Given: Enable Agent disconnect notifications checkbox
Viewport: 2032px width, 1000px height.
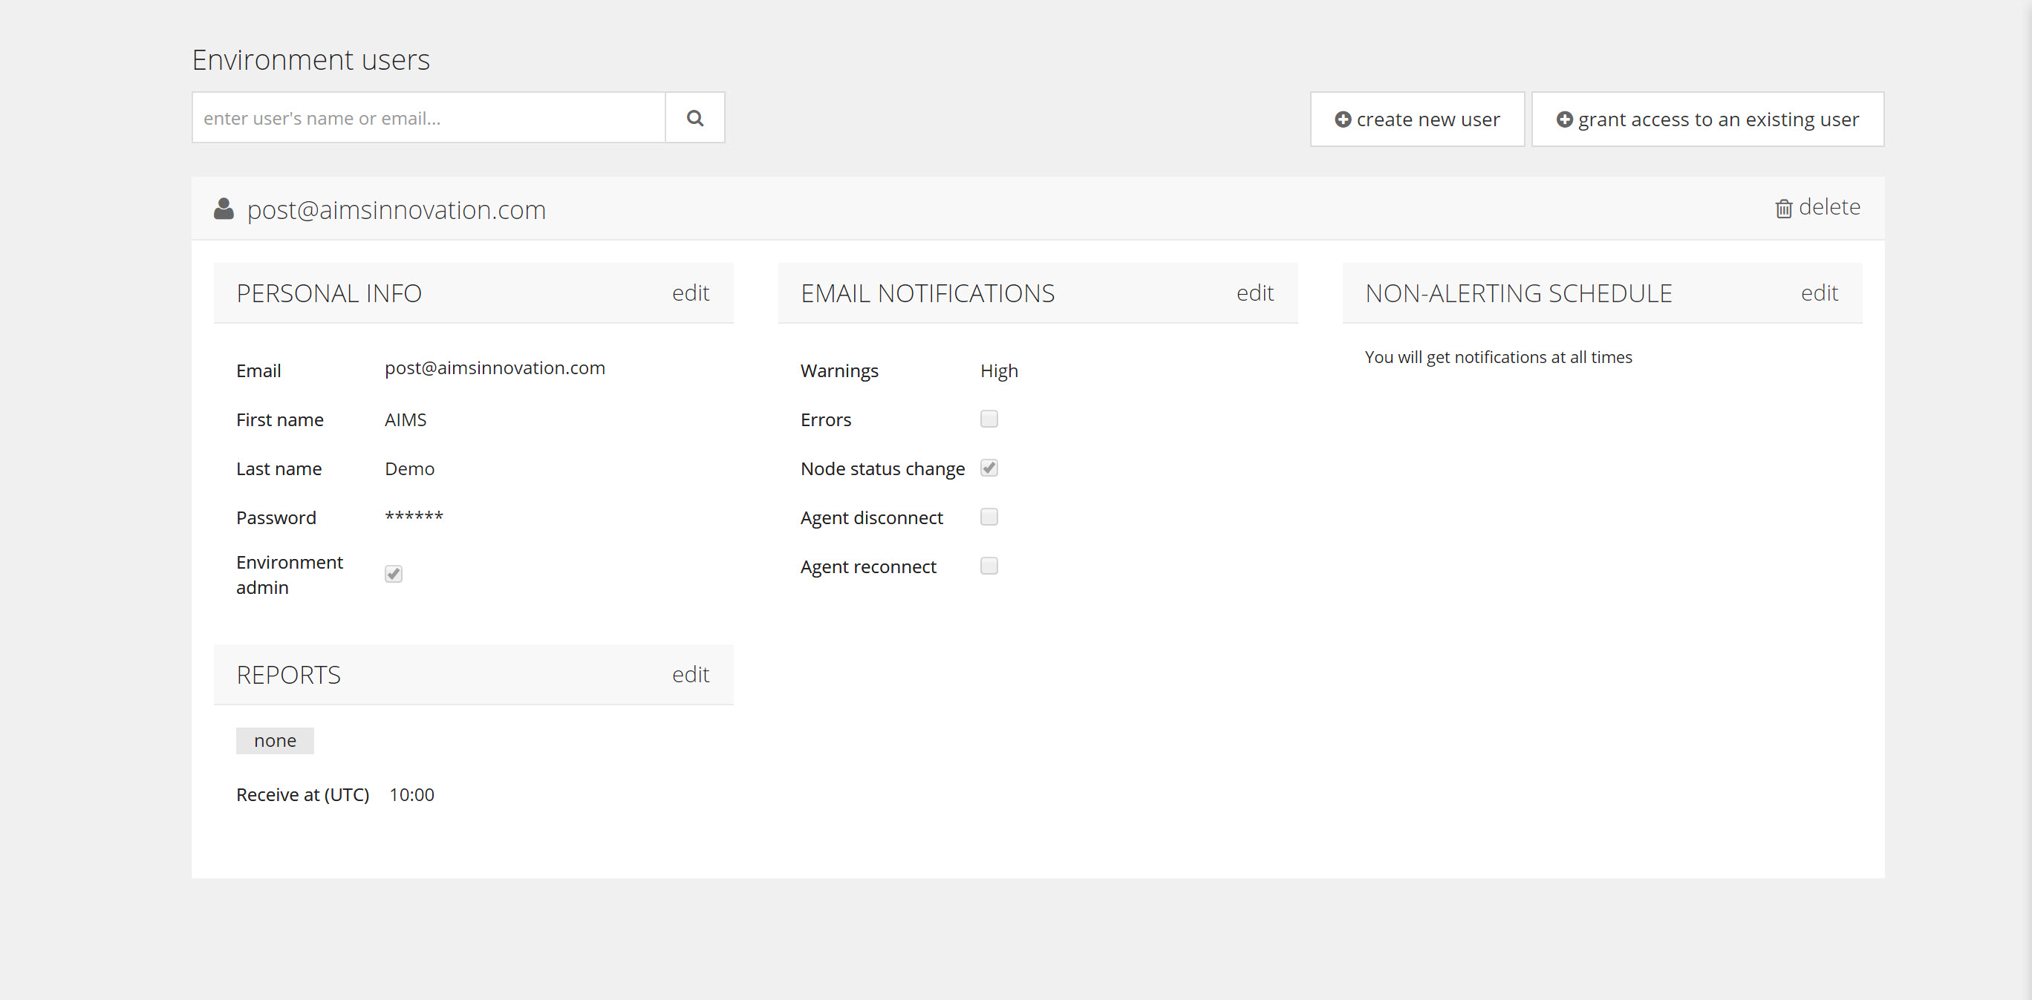Looking at the screenshot, I should coord(989,517).
